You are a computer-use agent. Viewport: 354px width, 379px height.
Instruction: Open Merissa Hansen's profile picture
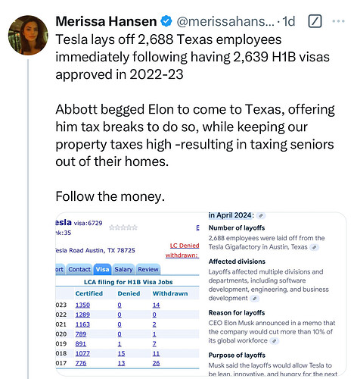tap(28, 35)
